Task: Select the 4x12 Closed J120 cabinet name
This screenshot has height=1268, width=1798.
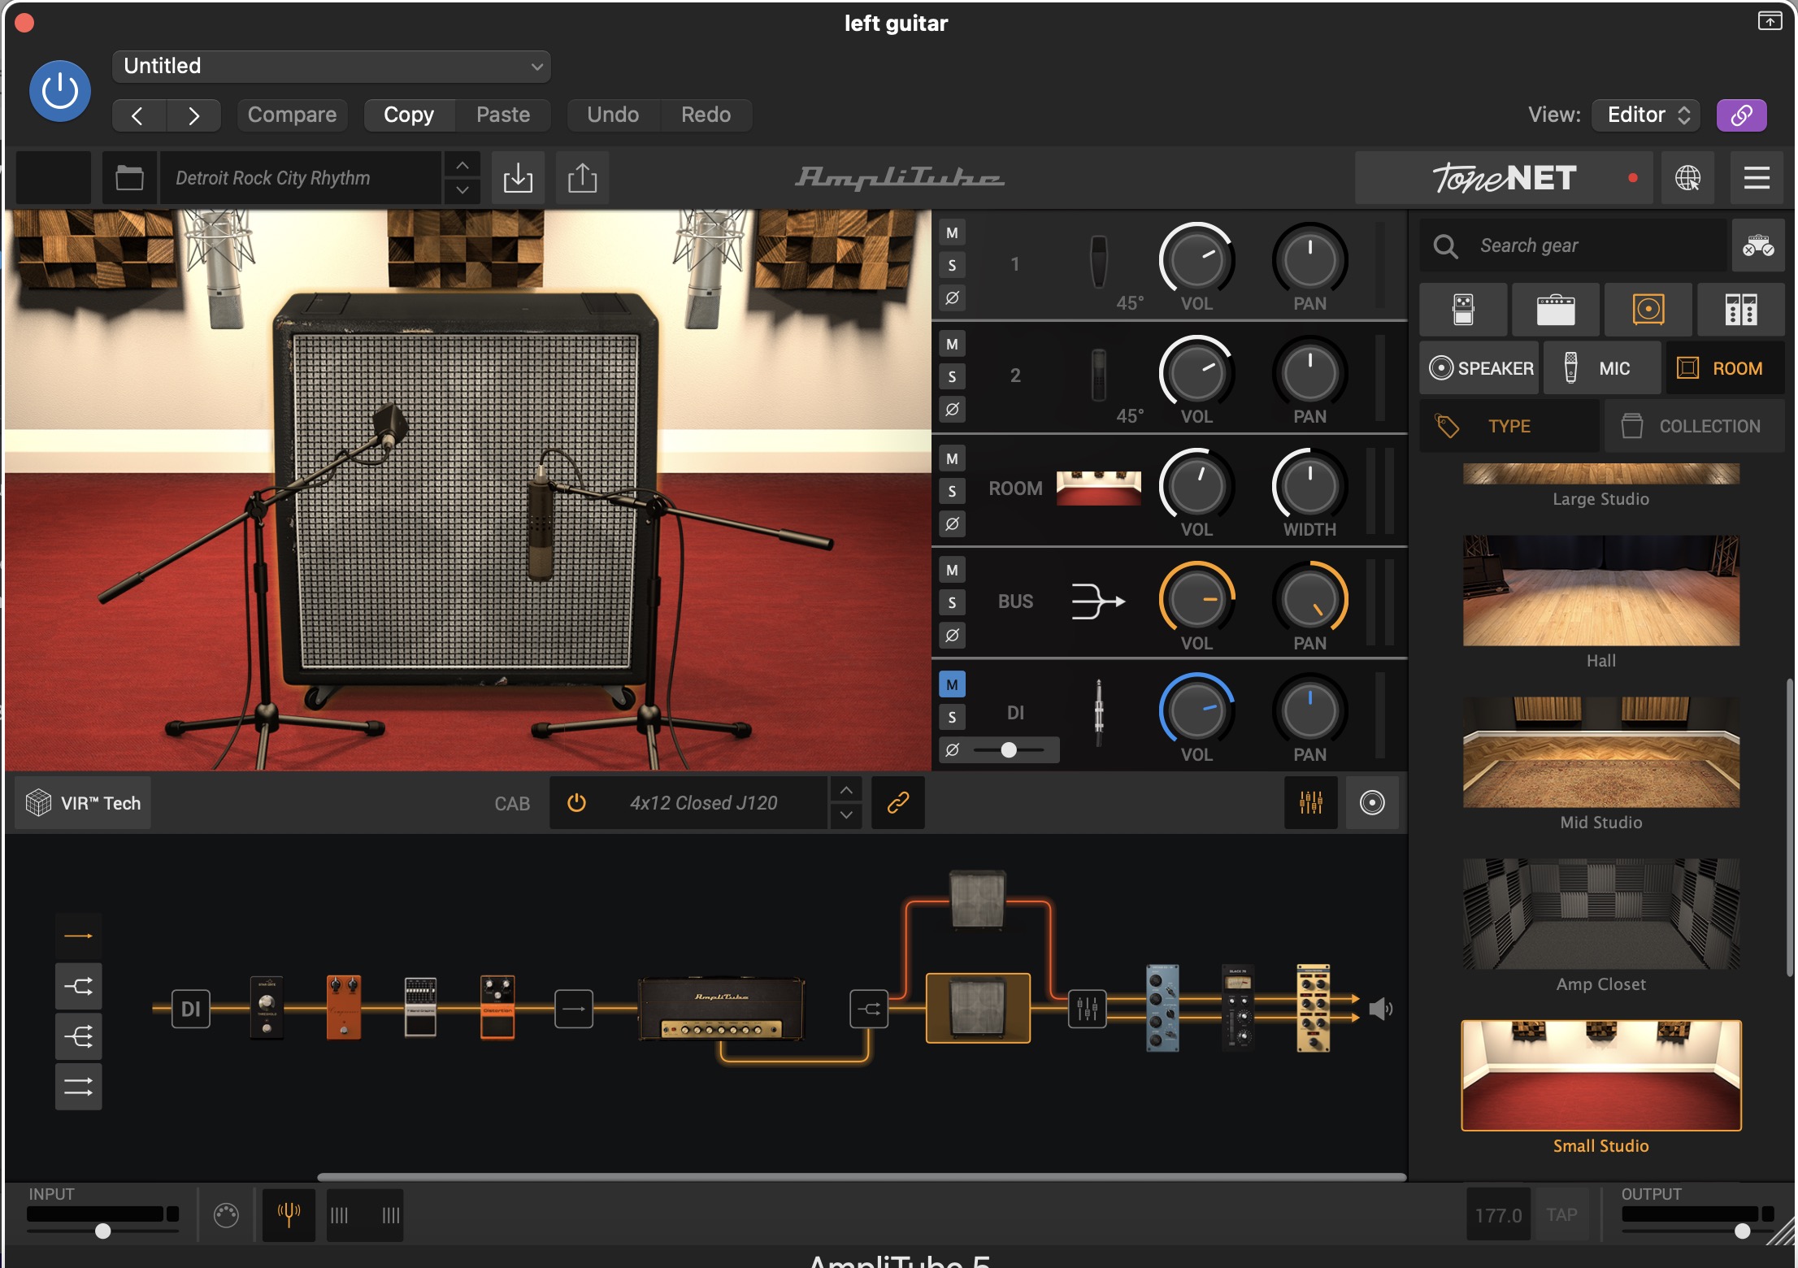Action: click(x=704, y=803)
